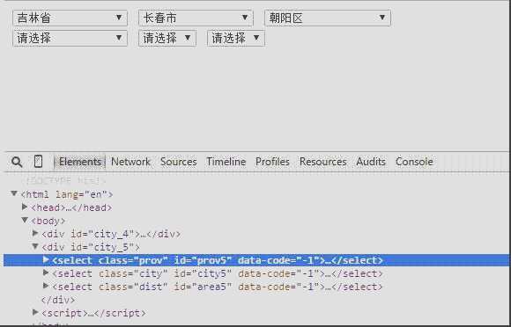Switch to the Sources tab

pos(179,162)
